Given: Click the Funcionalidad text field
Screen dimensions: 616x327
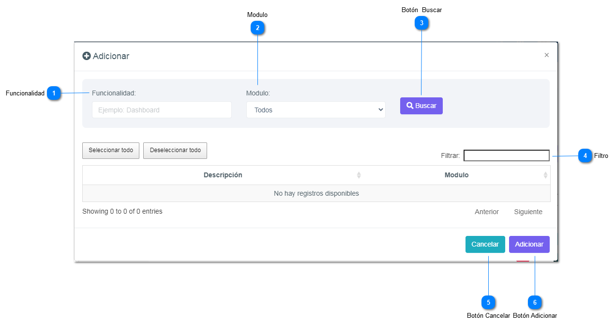Looking at the screenshot, I should point(162,110).
